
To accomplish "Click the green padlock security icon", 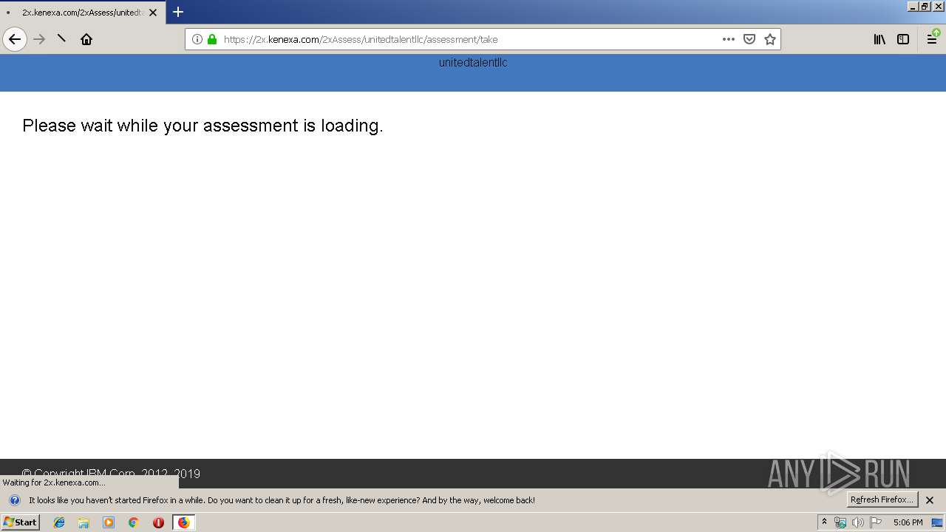I will (212, 39).
